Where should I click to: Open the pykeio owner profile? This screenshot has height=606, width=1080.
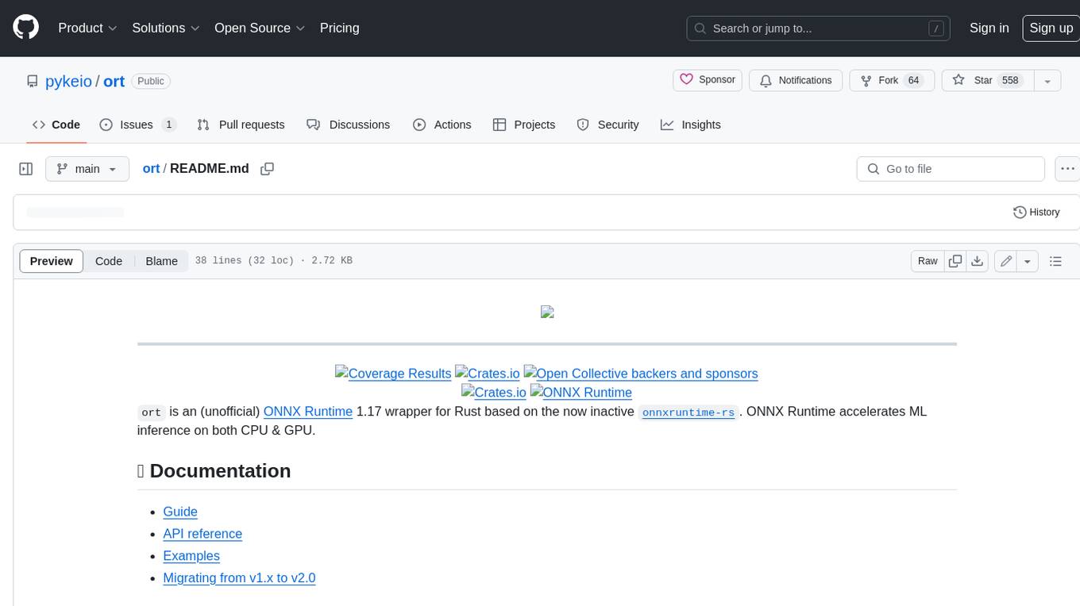68,81
